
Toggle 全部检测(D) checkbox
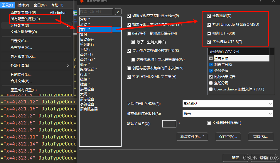tap(209, 16)
